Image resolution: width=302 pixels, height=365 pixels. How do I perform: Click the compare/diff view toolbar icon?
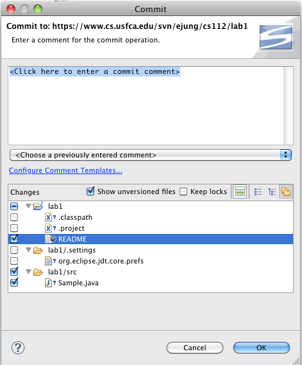click(x=240, y=191)
